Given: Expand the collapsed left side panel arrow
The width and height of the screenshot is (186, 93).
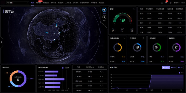Looking at the screenshot, I should [x=1, y=42].
